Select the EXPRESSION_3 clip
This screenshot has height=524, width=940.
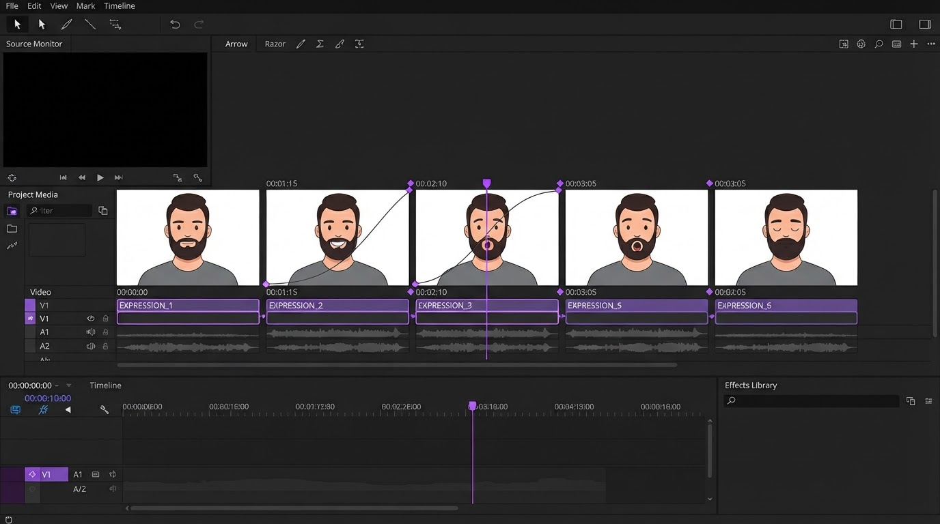(487, 312)
